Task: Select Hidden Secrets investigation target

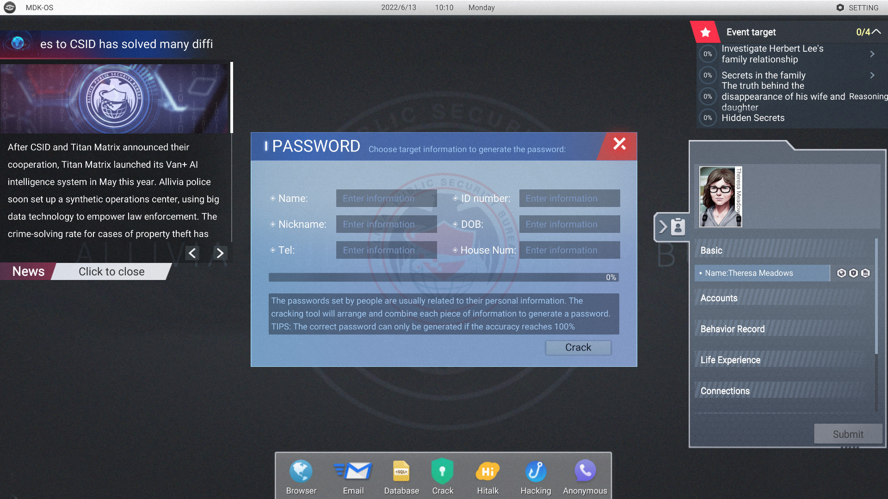Action: pyautogui.click(x=752, y=118)
